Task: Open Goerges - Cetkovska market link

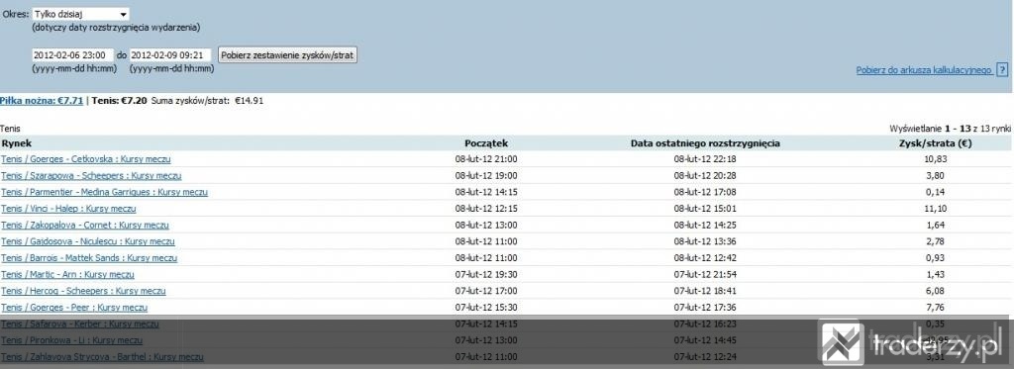Action: pyautogui.click(x=86, y=159)
